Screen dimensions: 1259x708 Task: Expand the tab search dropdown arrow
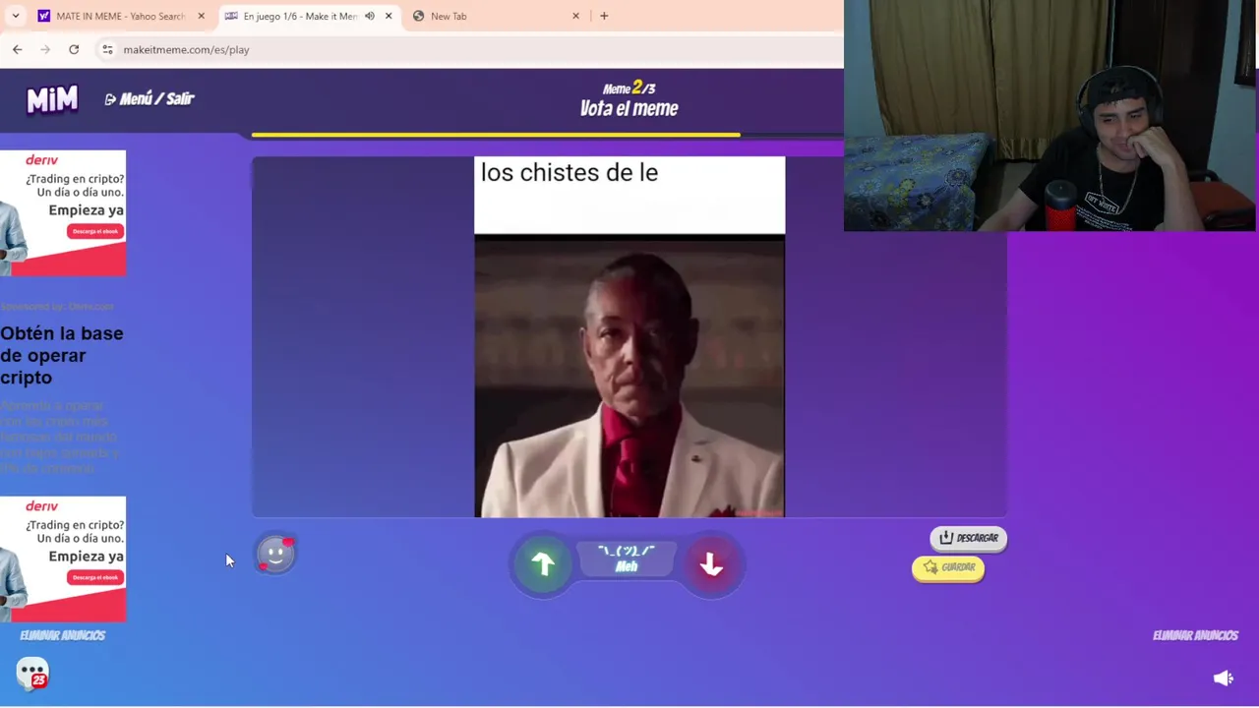click(15, 16)
